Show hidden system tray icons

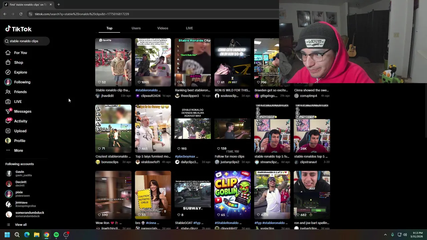[x=385, y=235]
